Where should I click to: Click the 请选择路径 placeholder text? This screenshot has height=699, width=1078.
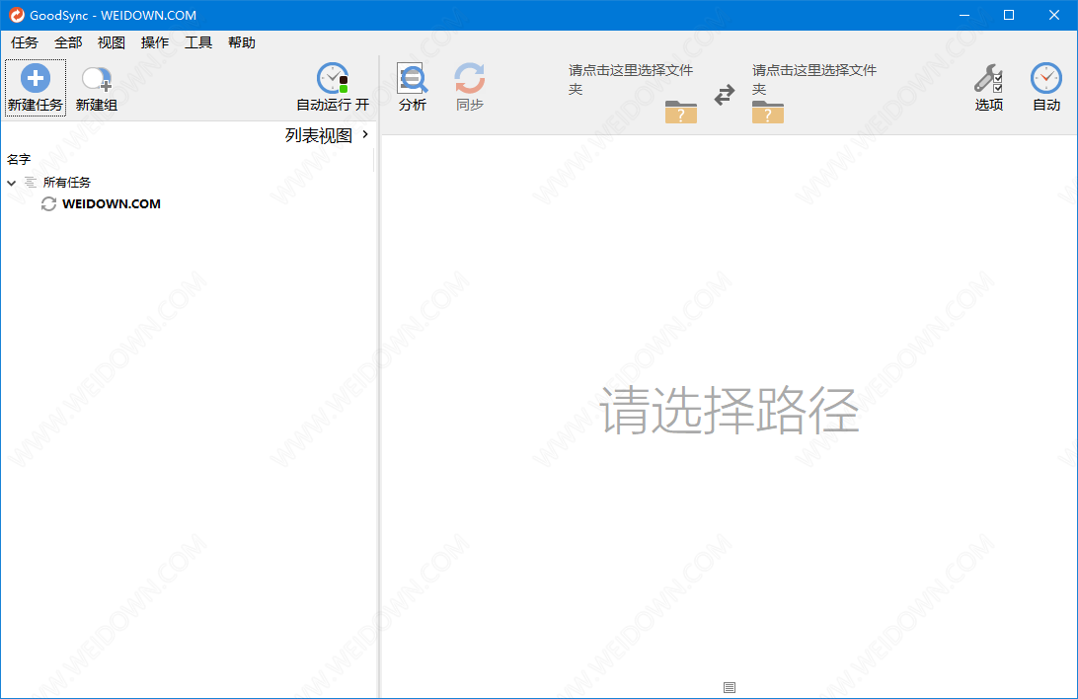click(x=730, y=410)
